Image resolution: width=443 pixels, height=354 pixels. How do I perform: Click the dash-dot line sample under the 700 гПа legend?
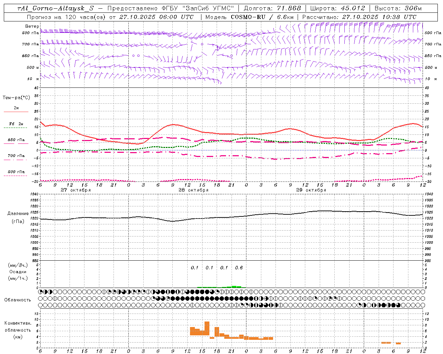pos(16,160)
